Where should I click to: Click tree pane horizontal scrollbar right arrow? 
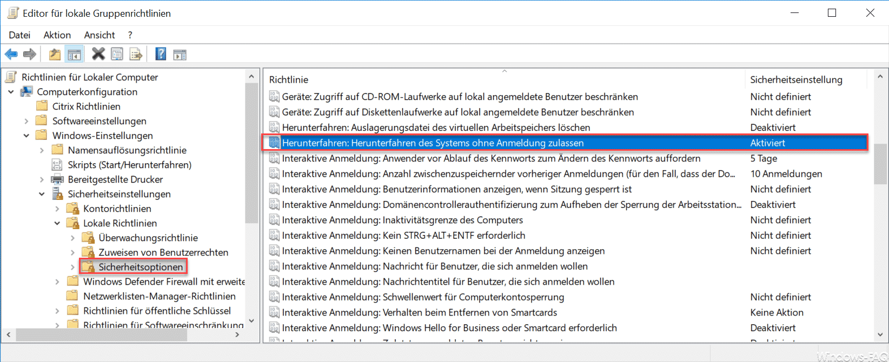pyautogui.click(x=237, y=335)
